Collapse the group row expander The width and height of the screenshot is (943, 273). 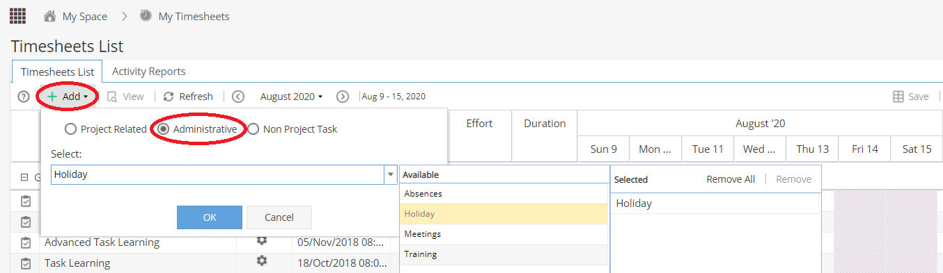[24, 177]
